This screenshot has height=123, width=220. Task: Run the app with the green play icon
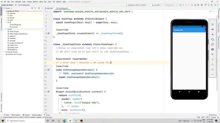tap(180, 5)
